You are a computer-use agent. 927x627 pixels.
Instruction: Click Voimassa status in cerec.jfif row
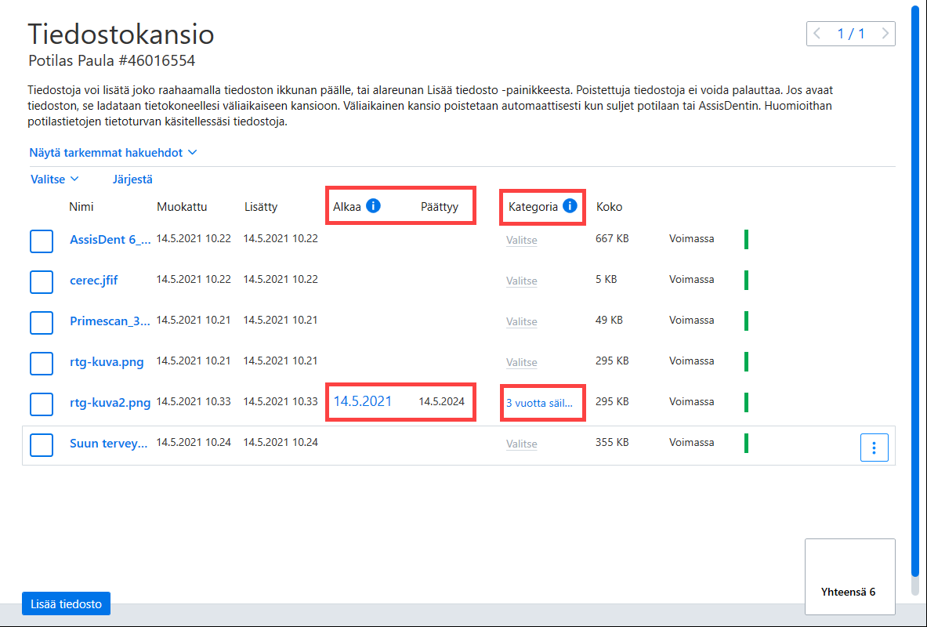pyautogui.click(x=691, y=279)
